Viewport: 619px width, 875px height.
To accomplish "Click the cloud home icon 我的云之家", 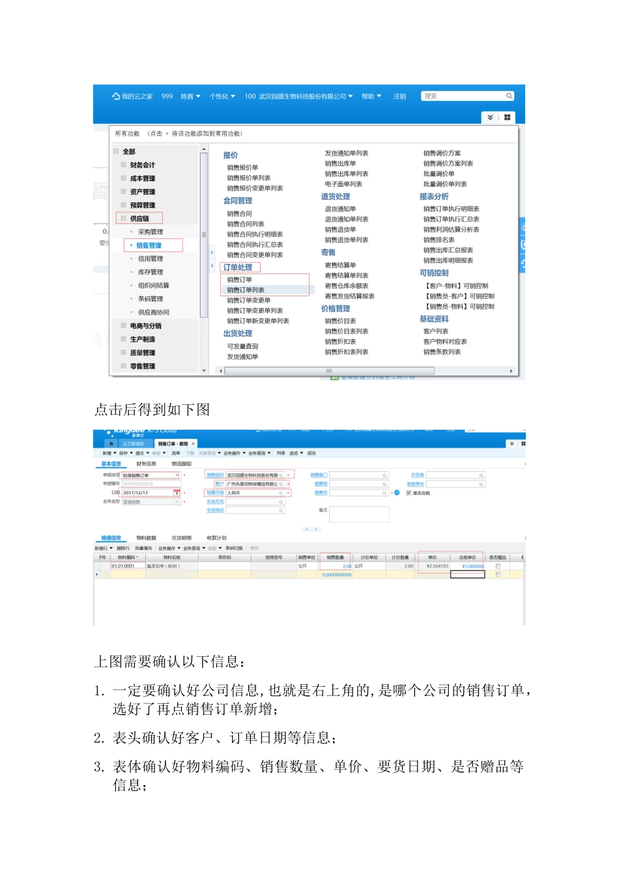I will click(x=116, y=96).
